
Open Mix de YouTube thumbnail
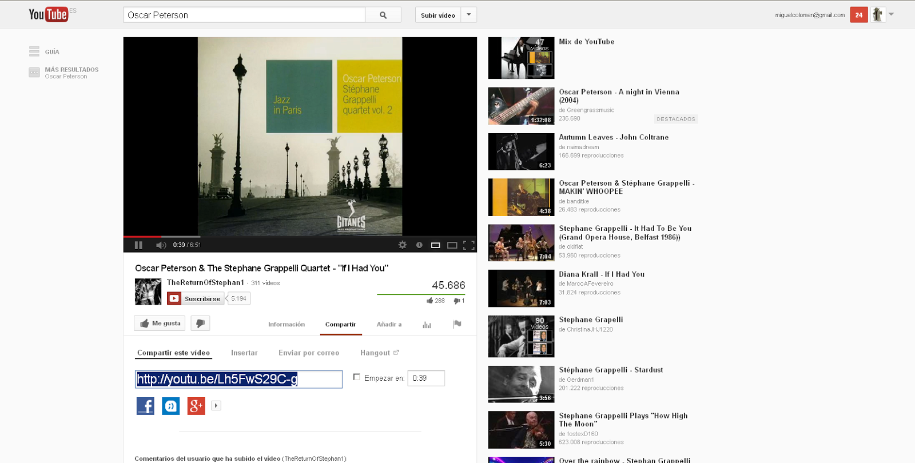pyautogui.click(x=521, y=58)
